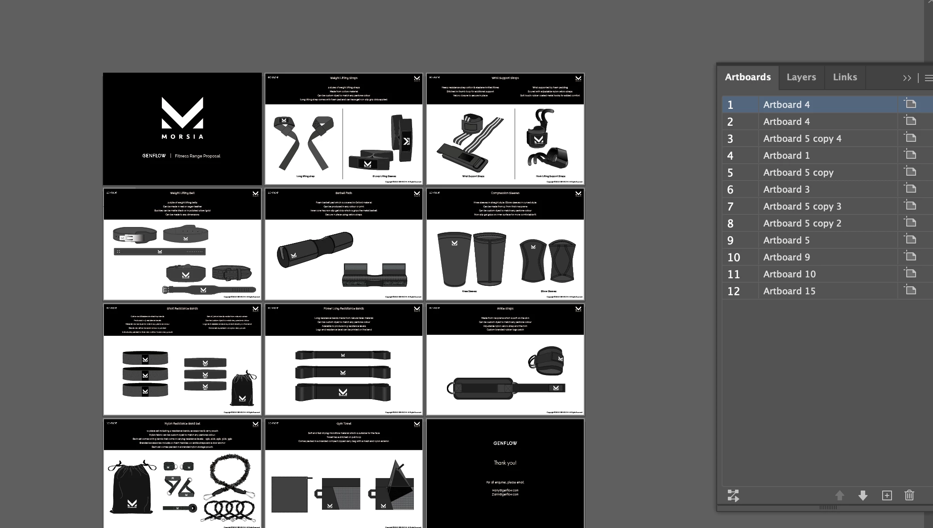Click the artboard options icon for Artboard 9

pyautogui.click(x=910, y=257)
